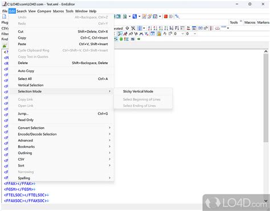Viewport: 270px width, 211px height.
Task: Click the <FTELSOC></FTELSOC> line in editor
Action: 26,195
